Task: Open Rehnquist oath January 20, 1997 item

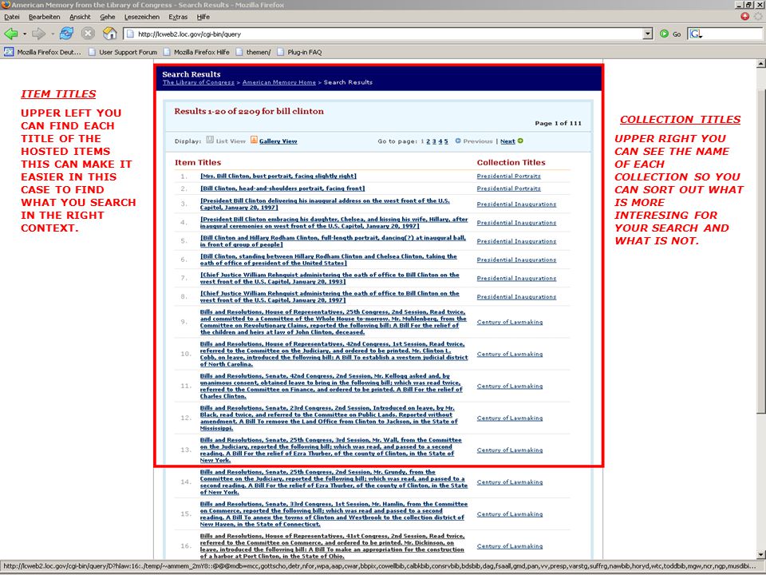Action: click(330, 297)
